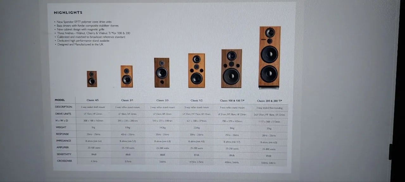Image resolution: width=405 pixels, height=182 pixels.
Task: Click the 'New Spendor EP77 polymer cone' bullet
Action: [x=84, y=22]
